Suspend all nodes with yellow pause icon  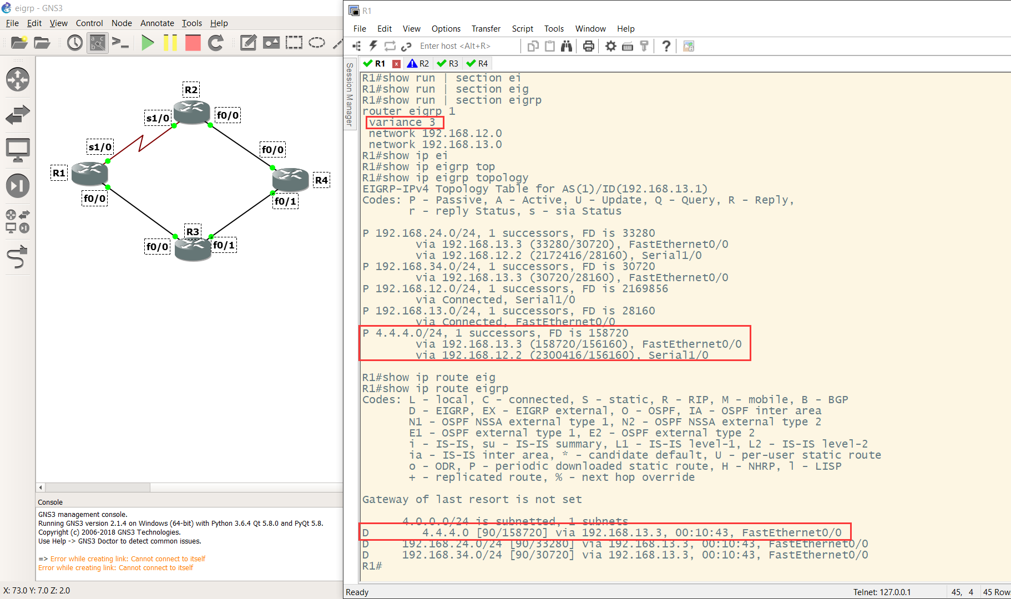[170, 43]
